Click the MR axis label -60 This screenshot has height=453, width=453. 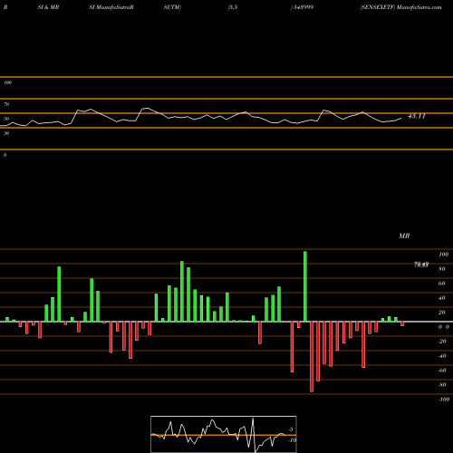click(x=442, y=371)
